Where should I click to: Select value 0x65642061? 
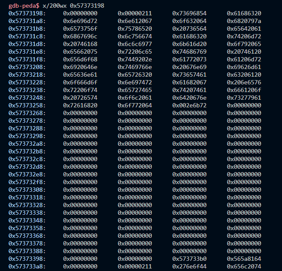tap(244, 29)
